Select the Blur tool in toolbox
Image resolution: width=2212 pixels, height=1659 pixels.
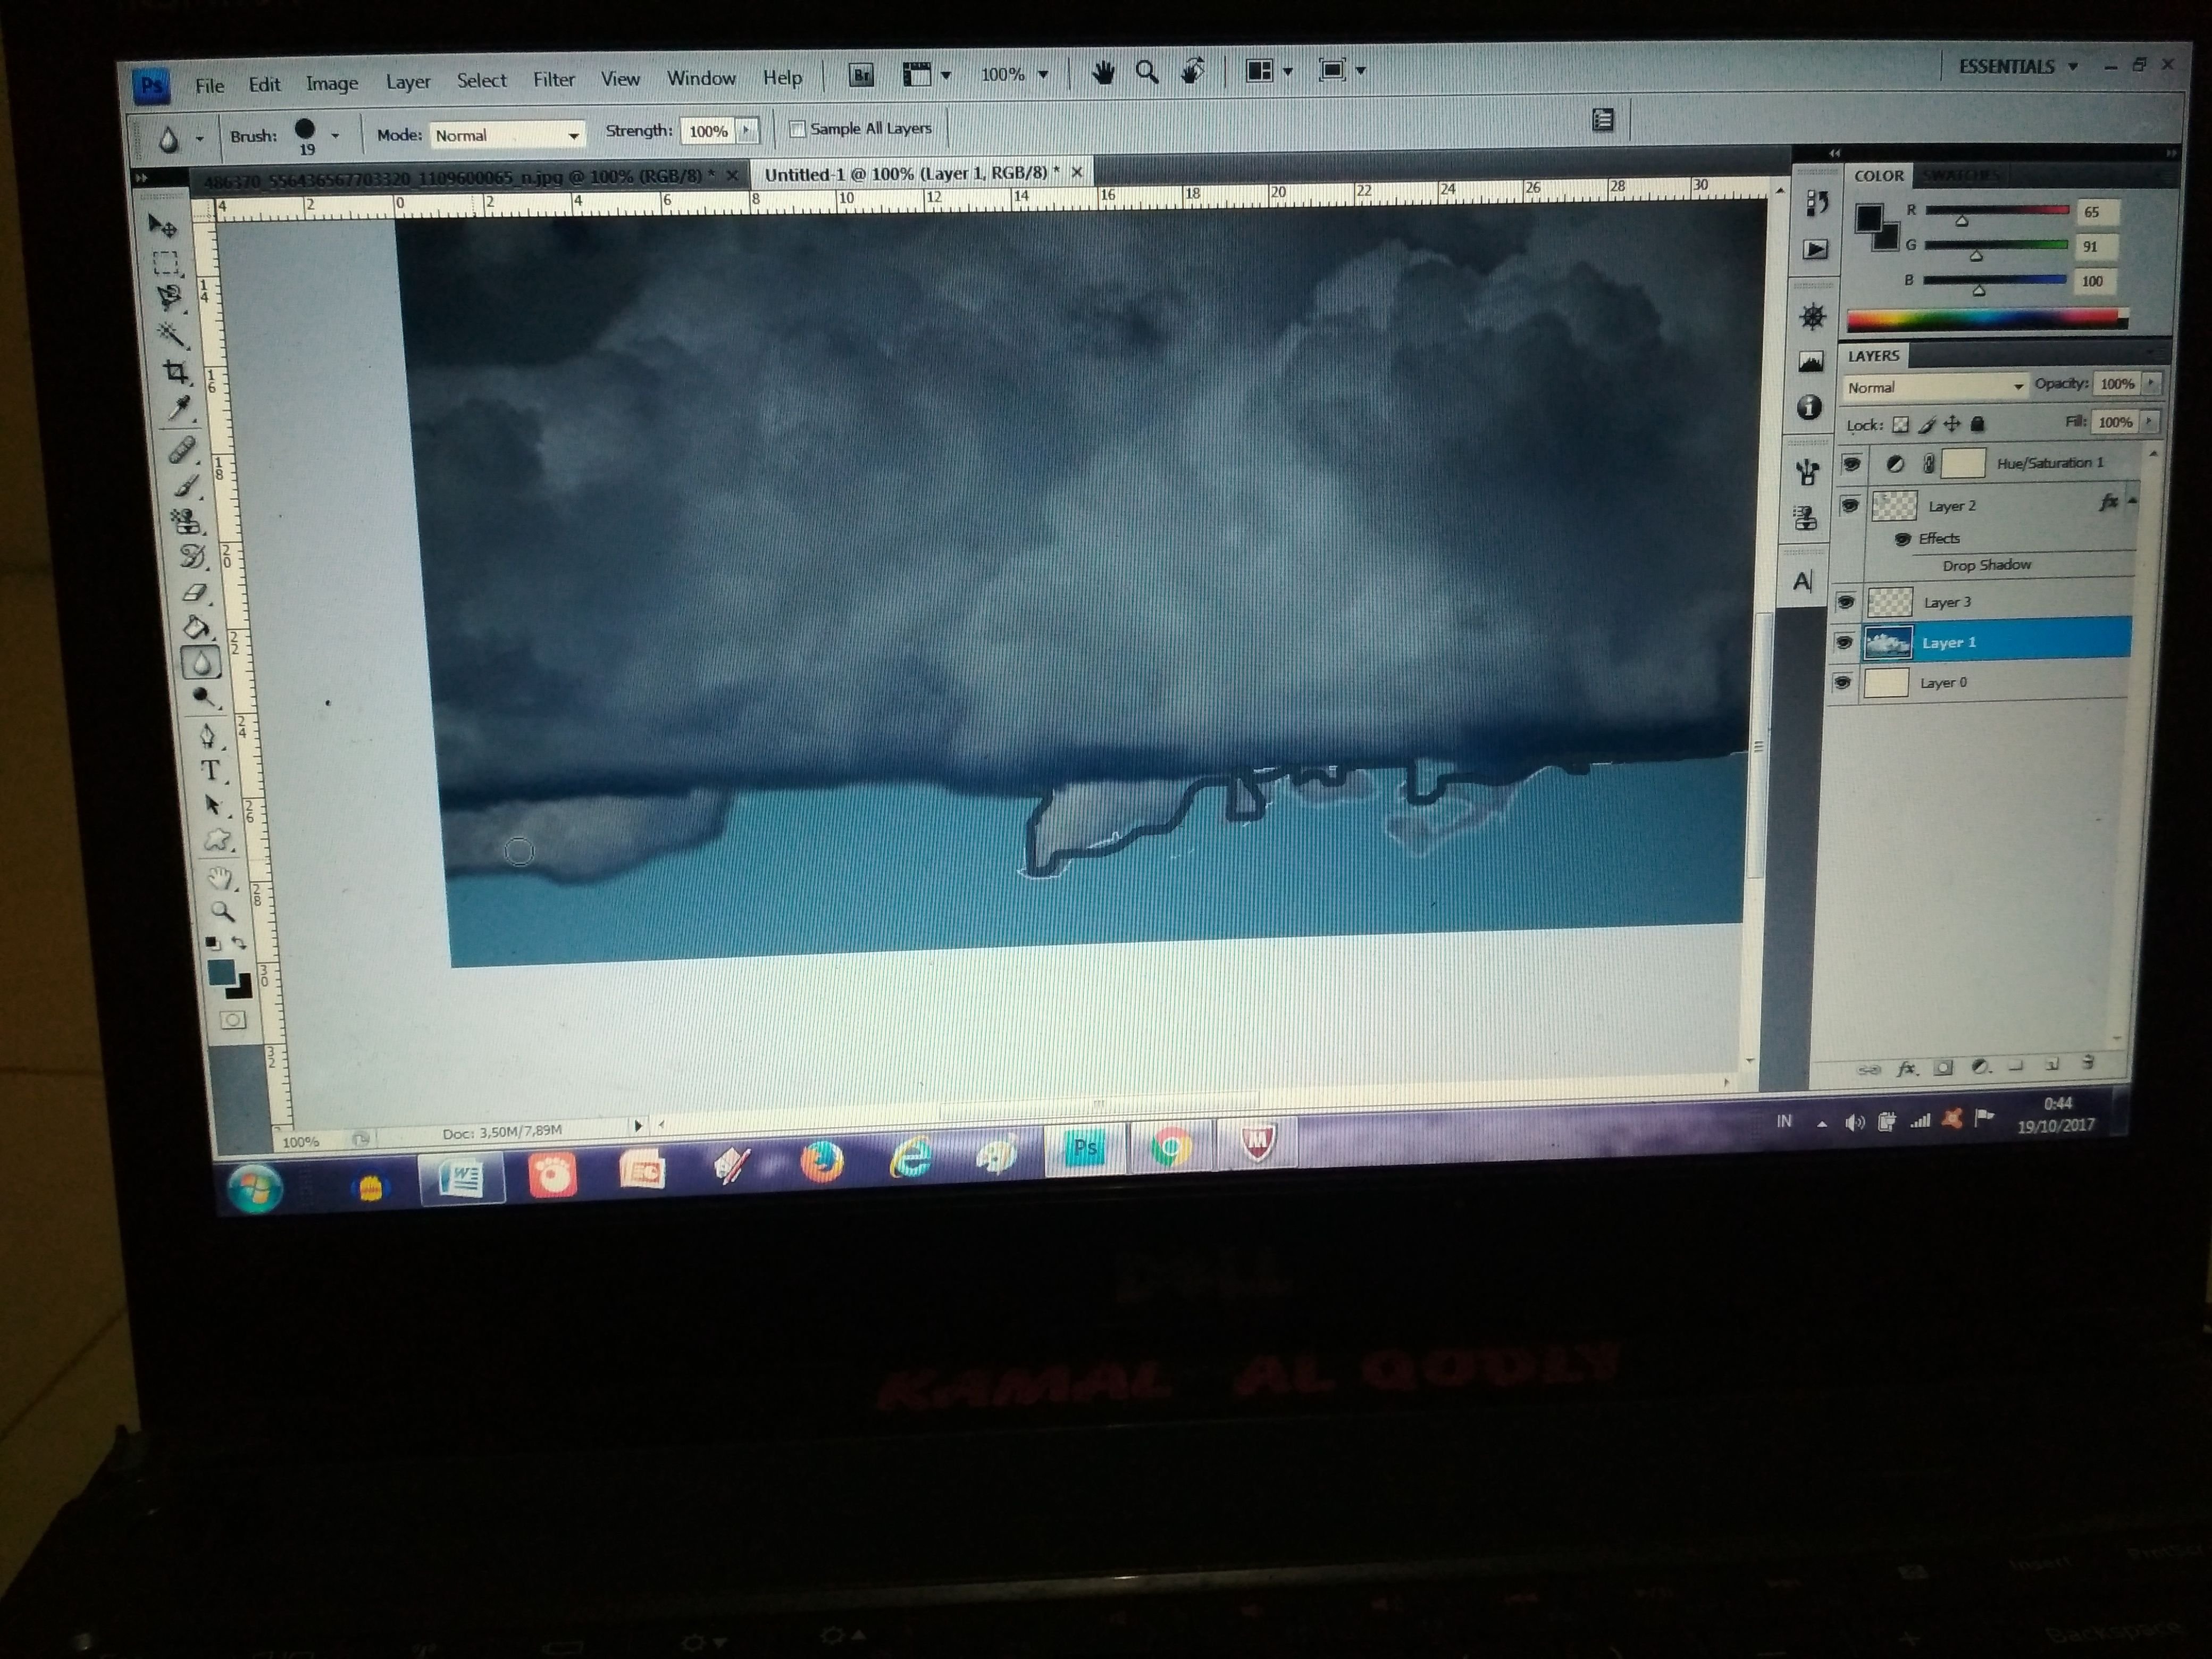202,662
